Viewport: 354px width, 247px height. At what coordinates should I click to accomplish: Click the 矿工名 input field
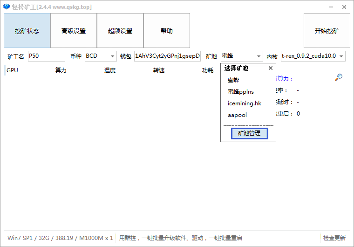click(x=46, y=56)
